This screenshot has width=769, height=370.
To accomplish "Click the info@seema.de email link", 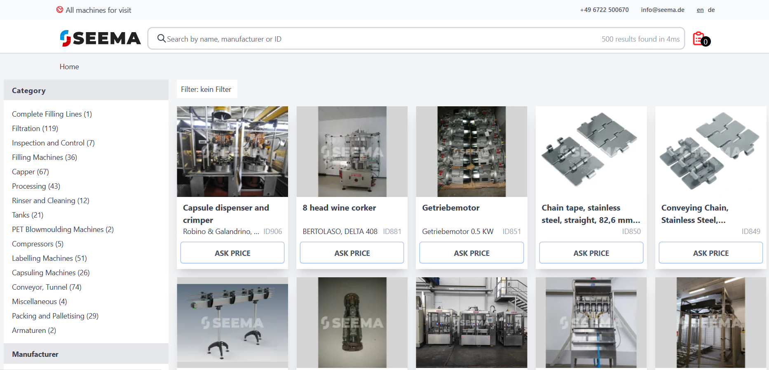I will [x=663, y=10].
